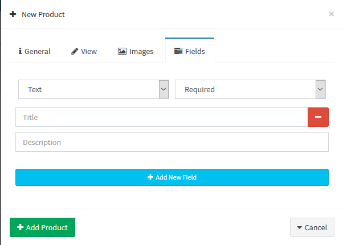This screenshot has height=245, width=343.
Task: Click the plus icon in Add Product
Action: (21, 227)
